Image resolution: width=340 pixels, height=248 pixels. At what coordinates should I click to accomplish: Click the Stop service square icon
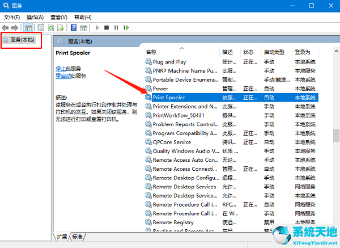pos(107,28)
